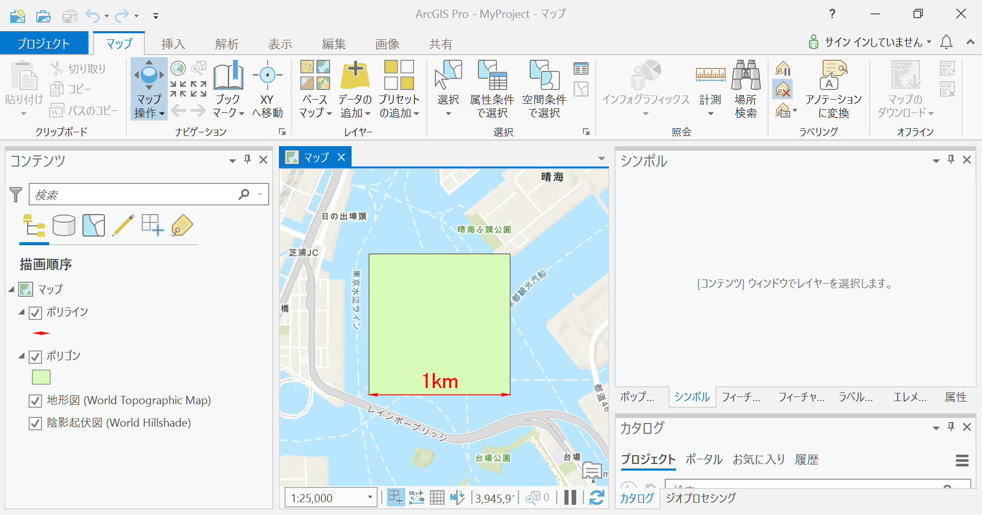Close the マップ view tab
The width and height of the screenshot is (982, 515).
pos(341,157)
